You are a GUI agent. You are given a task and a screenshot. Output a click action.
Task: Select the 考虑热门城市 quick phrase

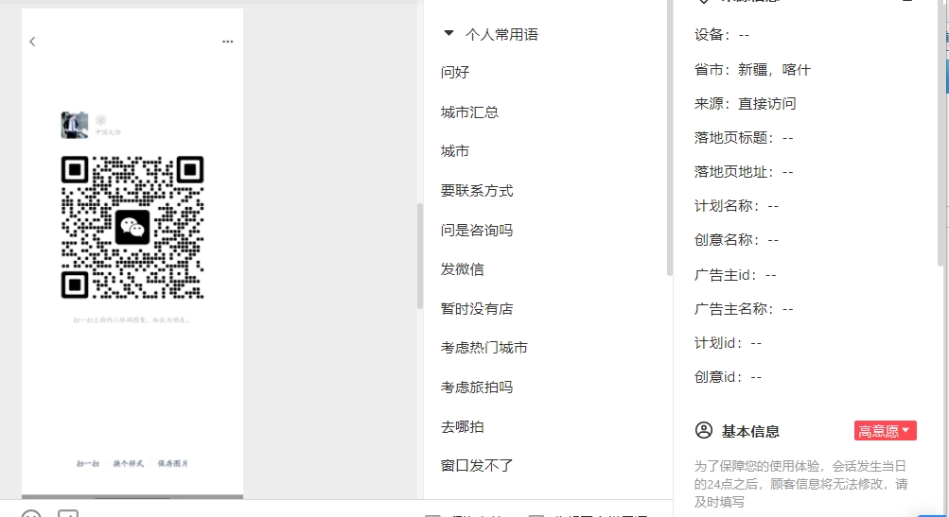[484, 348]
